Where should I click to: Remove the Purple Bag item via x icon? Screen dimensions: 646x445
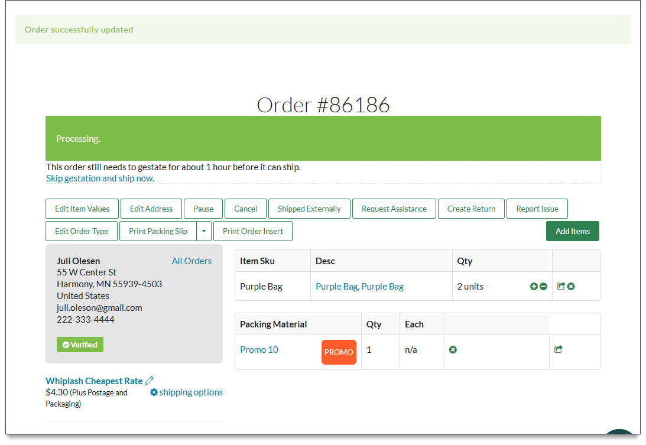[x=571, y=286]
